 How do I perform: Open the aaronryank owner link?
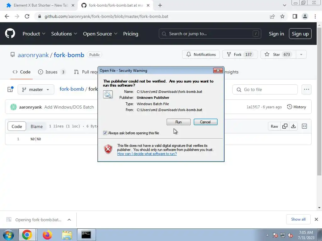[33, 55]
